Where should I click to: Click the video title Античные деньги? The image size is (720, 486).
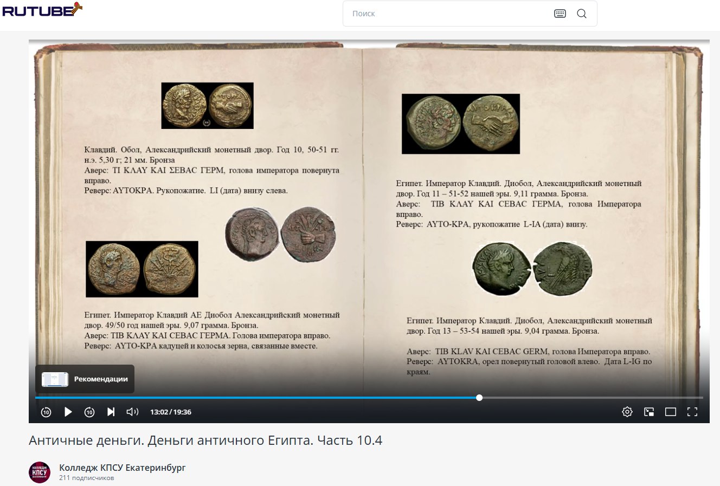(x=205, y=440)
